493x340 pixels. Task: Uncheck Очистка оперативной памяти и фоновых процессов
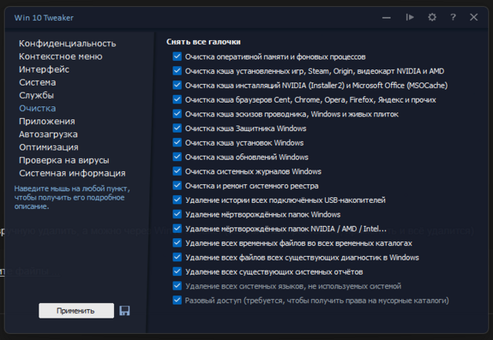click(x=178, y=57)
